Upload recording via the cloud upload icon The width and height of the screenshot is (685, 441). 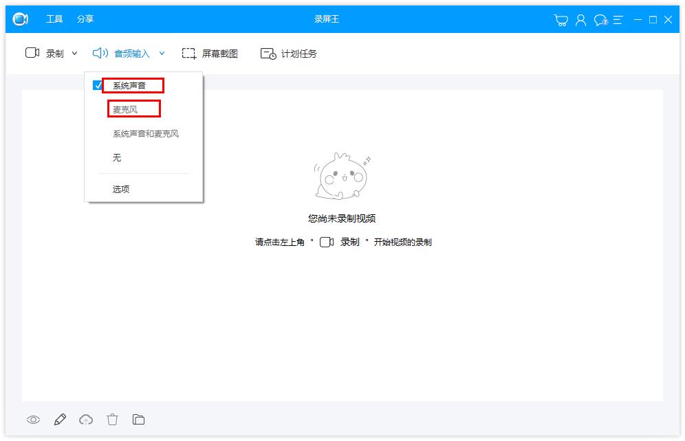pyautogui.click(x=85, y=419)
